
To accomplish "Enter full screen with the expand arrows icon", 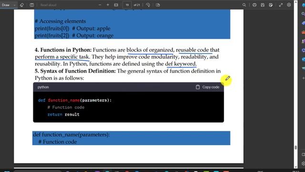I will point(281,5).
